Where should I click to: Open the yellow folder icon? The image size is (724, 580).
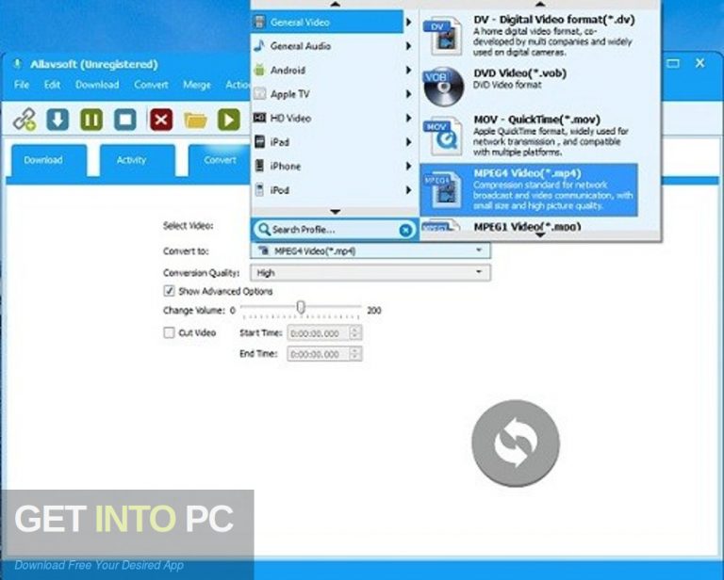coord(195,121)
